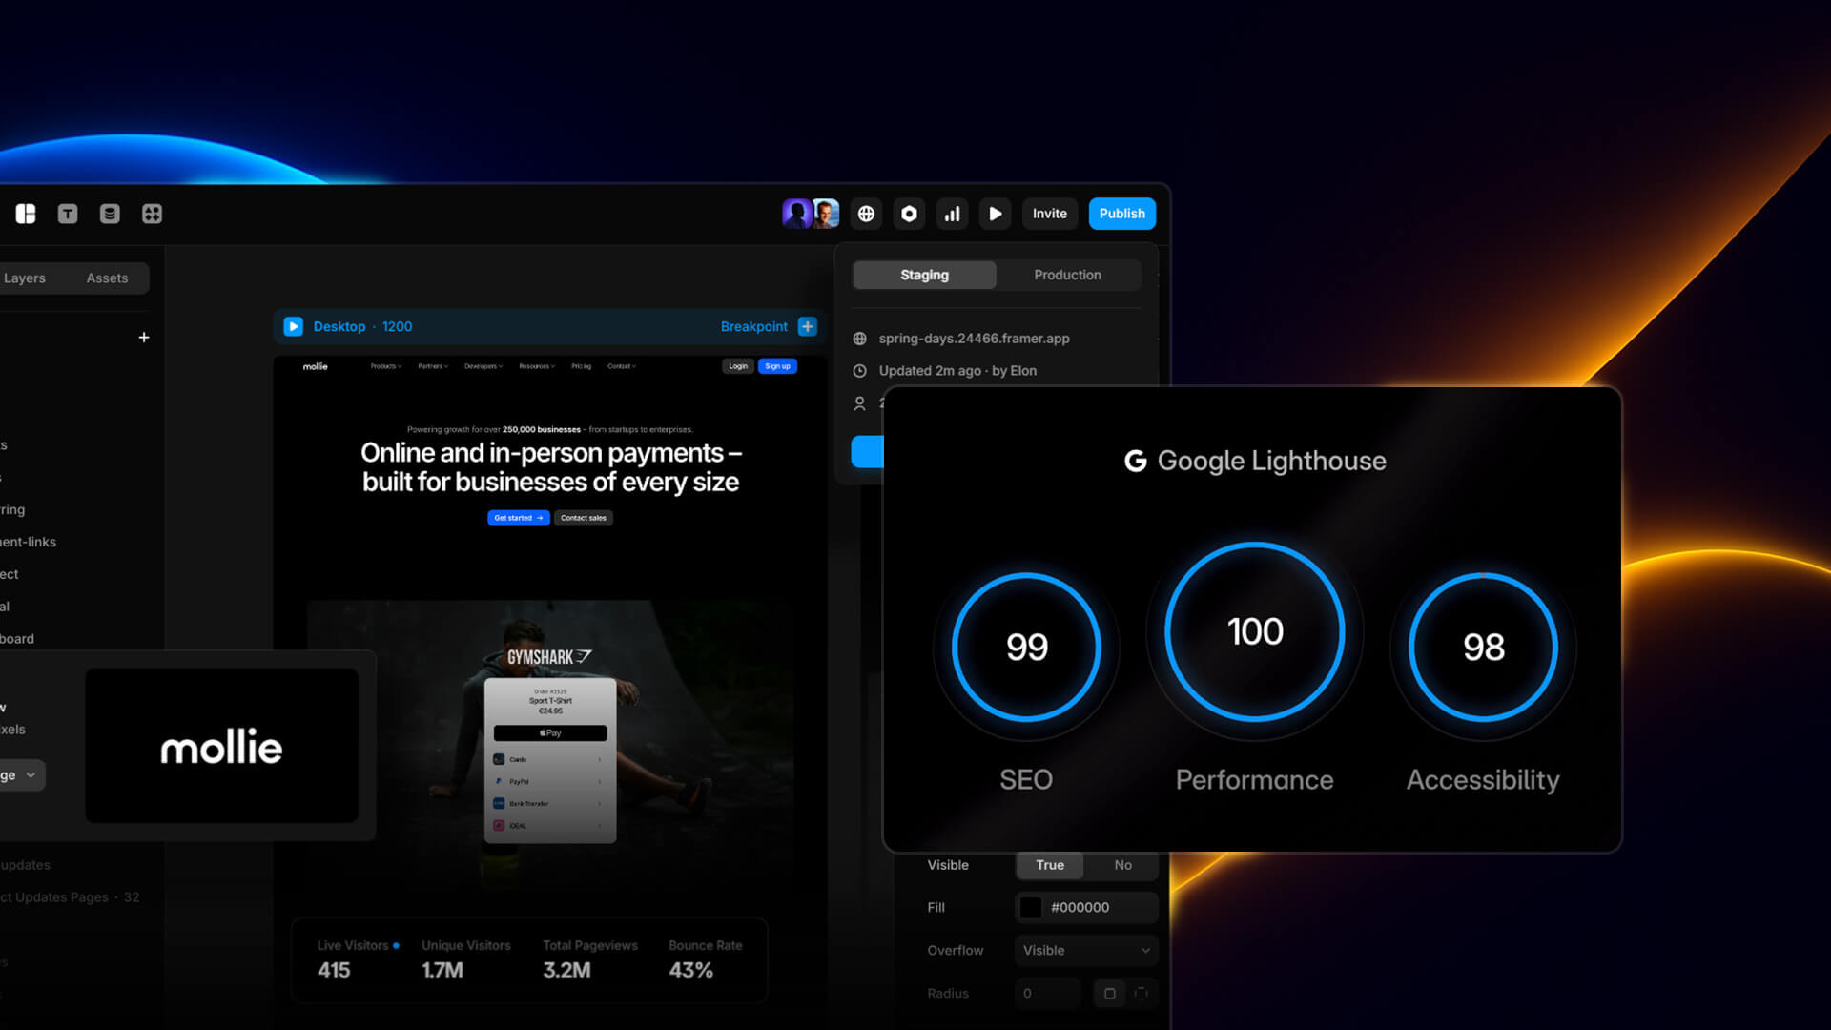Click the per-corner radius icon
This screenshot has width=1831, height=1030.
click(1141, 993)
